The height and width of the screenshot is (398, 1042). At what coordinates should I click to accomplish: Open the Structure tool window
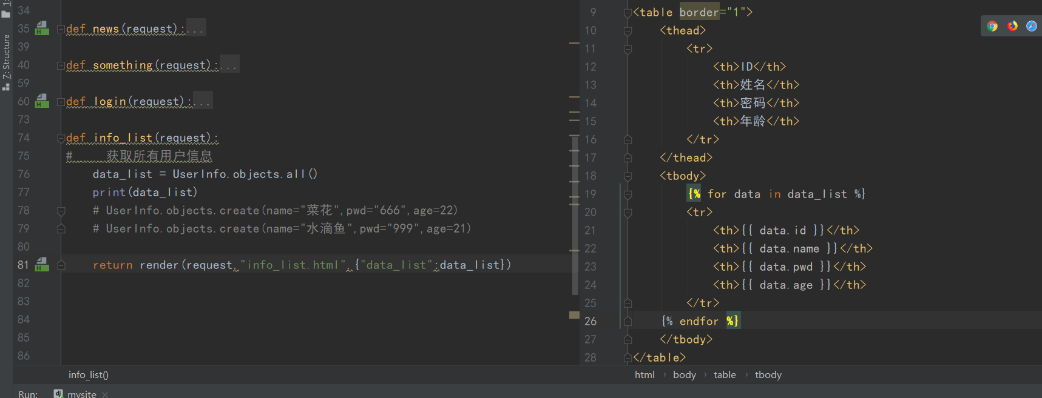click(6, 62)
